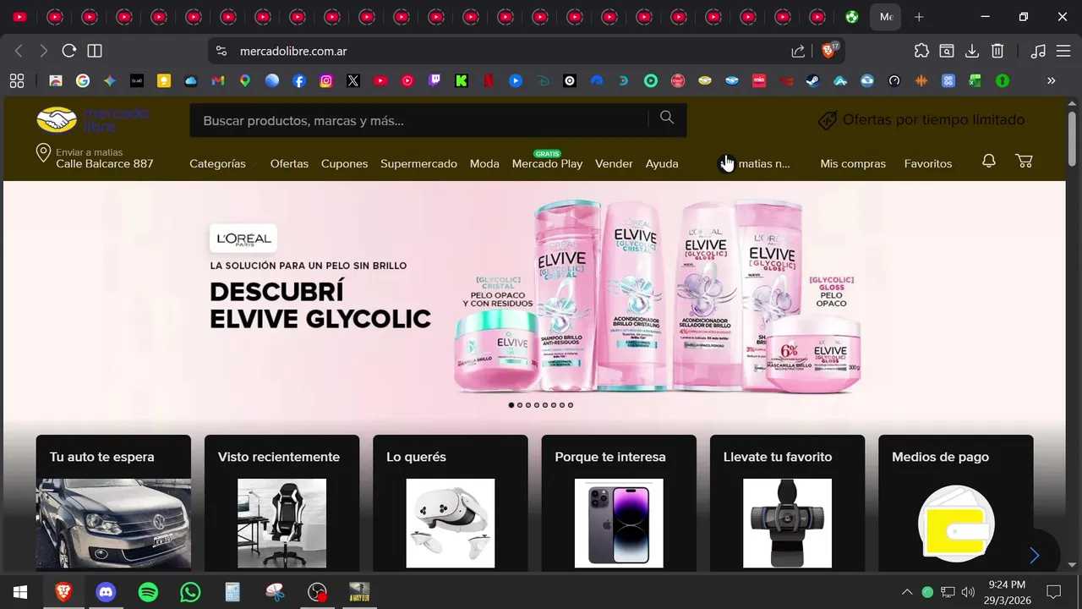The width and height of the screenshot is (1082, 609).
Task: Open the Porque te interesa iPhone card
Action: click(x=619, y=503)
